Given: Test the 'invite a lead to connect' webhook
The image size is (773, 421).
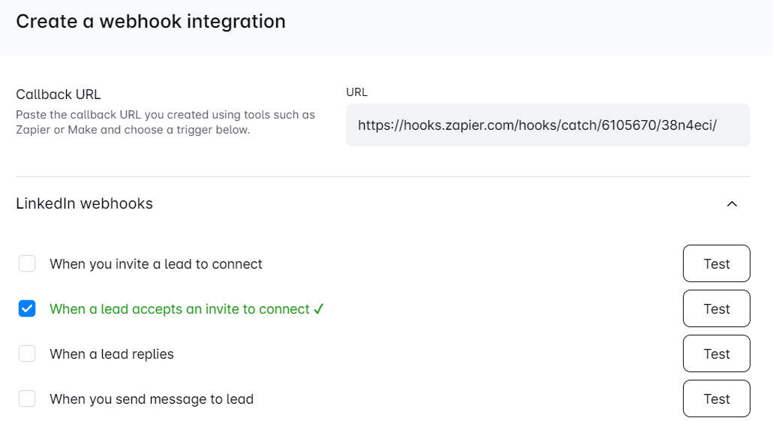Looking at the screenshot, I should click(x=716, y=263).
